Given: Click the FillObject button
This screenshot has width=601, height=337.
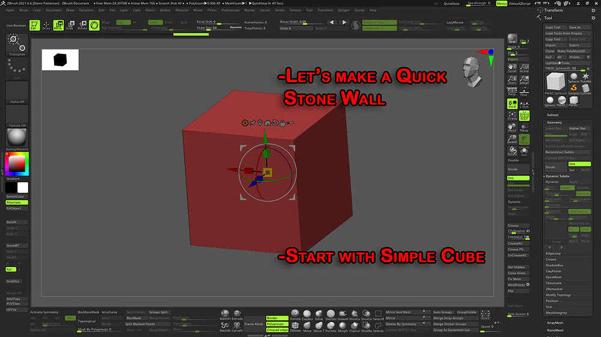Looking at the screenshot, I should click(17, 209).
